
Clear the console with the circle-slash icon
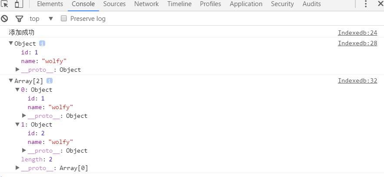click(x=4, y=18)
